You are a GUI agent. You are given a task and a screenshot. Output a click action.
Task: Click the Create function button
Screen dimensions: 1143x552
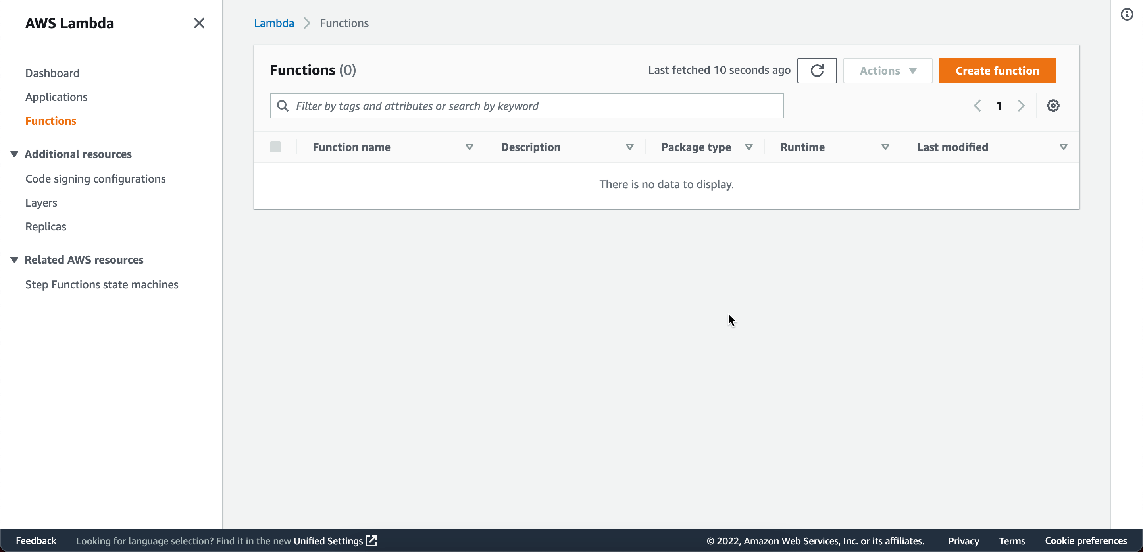tap(997, 70)
